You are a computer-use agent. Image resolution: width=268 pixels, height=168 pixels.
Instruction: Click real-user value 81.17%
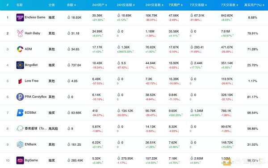252,97
